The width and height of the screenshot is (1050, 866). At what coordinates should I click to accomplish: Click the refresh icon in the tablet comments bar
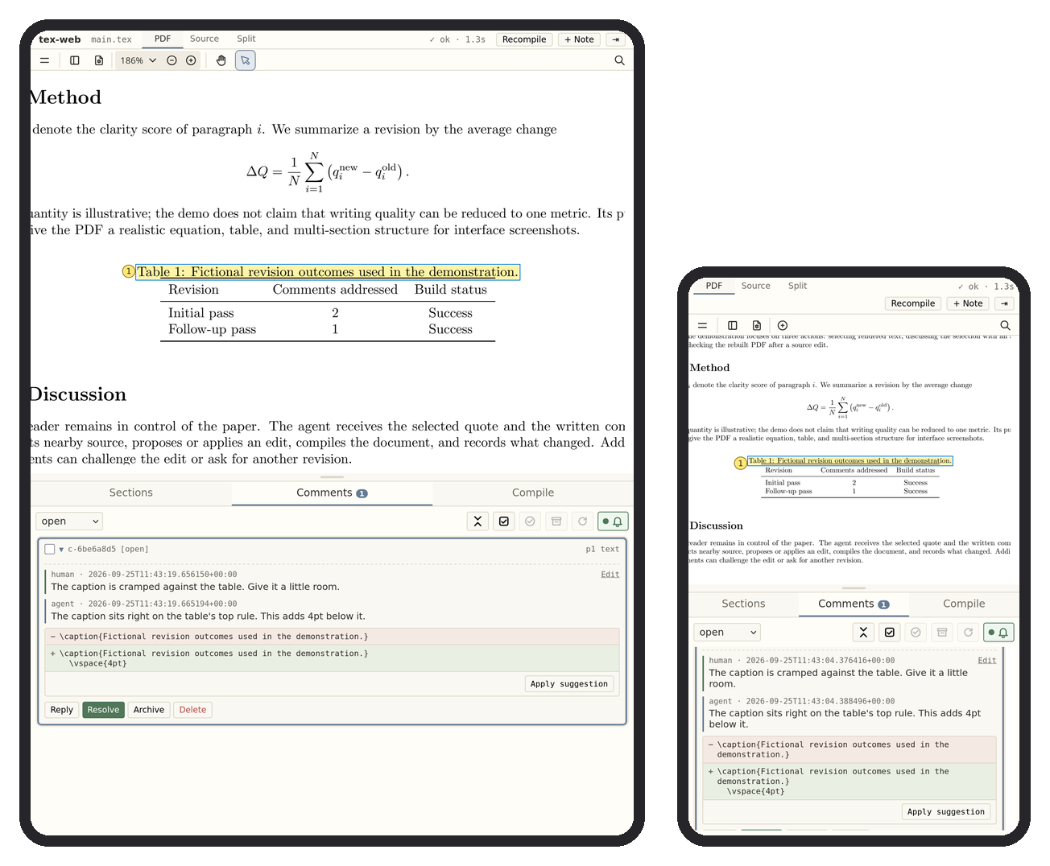click(582, 522)
